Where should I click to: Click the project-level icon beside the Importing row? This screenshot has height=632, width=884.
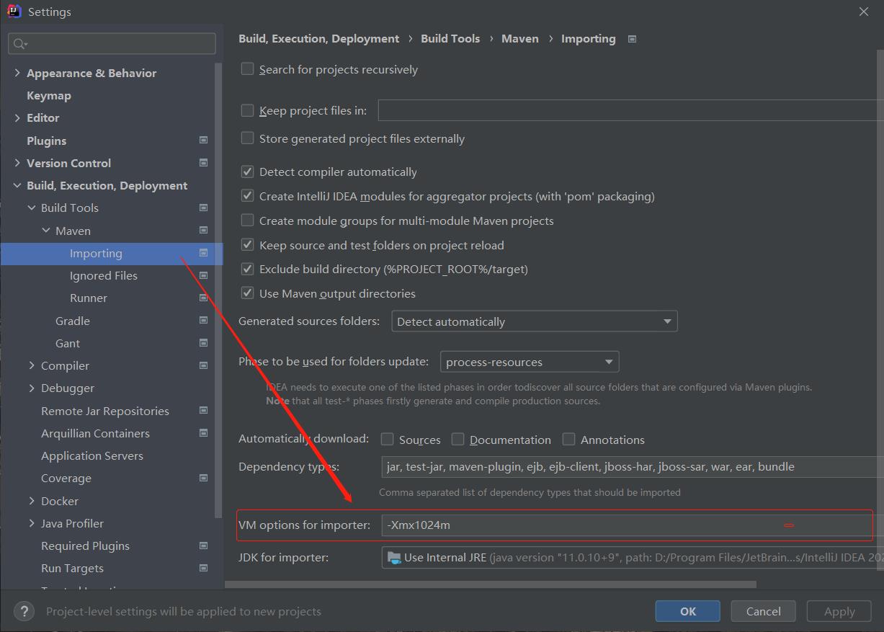coord(203,253)
